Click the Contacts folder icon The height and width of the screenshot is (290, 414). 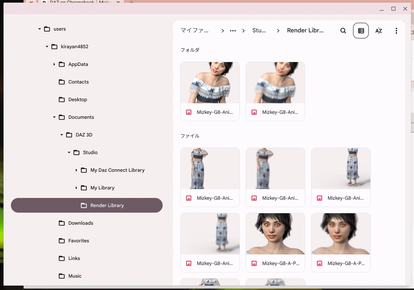(62, 82)
